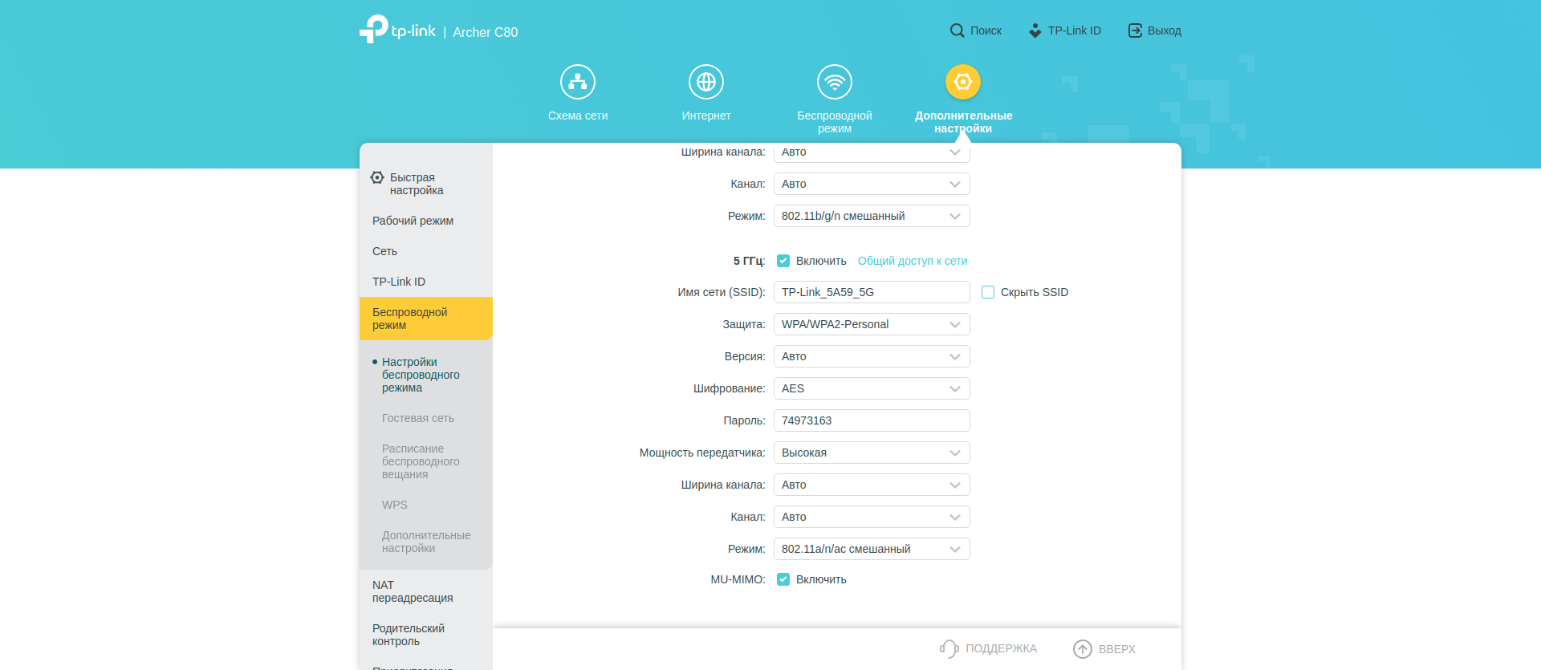Open the TP-Link ID icon in header

pyautogui.click(x=1035, y=30)
